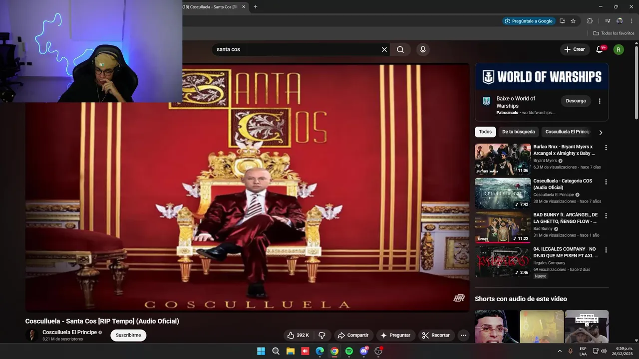Click the World of Warships banner

542,76
